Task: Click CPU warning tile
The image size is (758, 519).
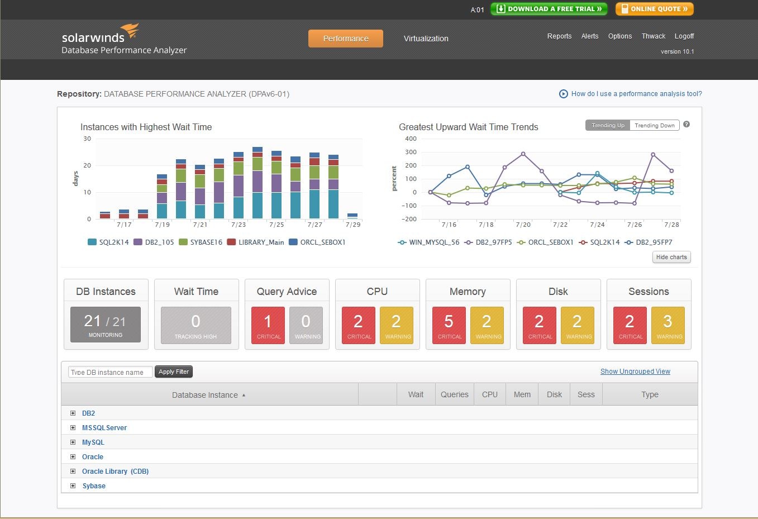Action: click(x=397, y=325)
